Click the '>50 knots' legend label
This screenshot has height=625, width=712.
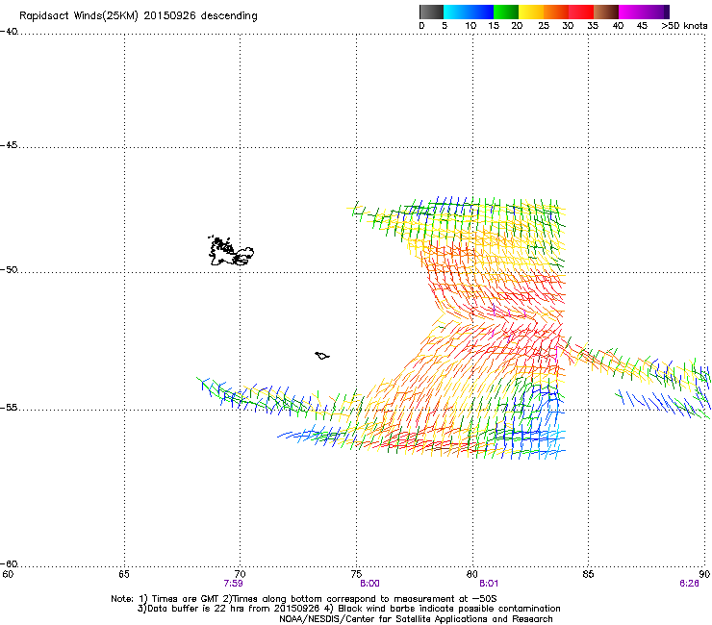pos(684,26)
